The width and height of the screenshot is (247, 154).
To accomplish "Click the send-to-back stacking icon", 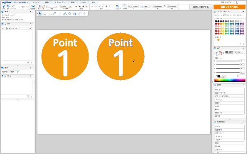I will coord(86,6).
